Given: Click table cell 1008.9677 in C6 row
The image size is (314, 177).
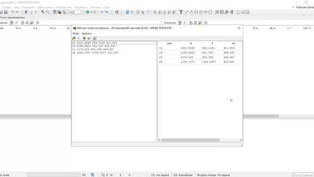Looking at the screenshot, I should click(212, 62).
